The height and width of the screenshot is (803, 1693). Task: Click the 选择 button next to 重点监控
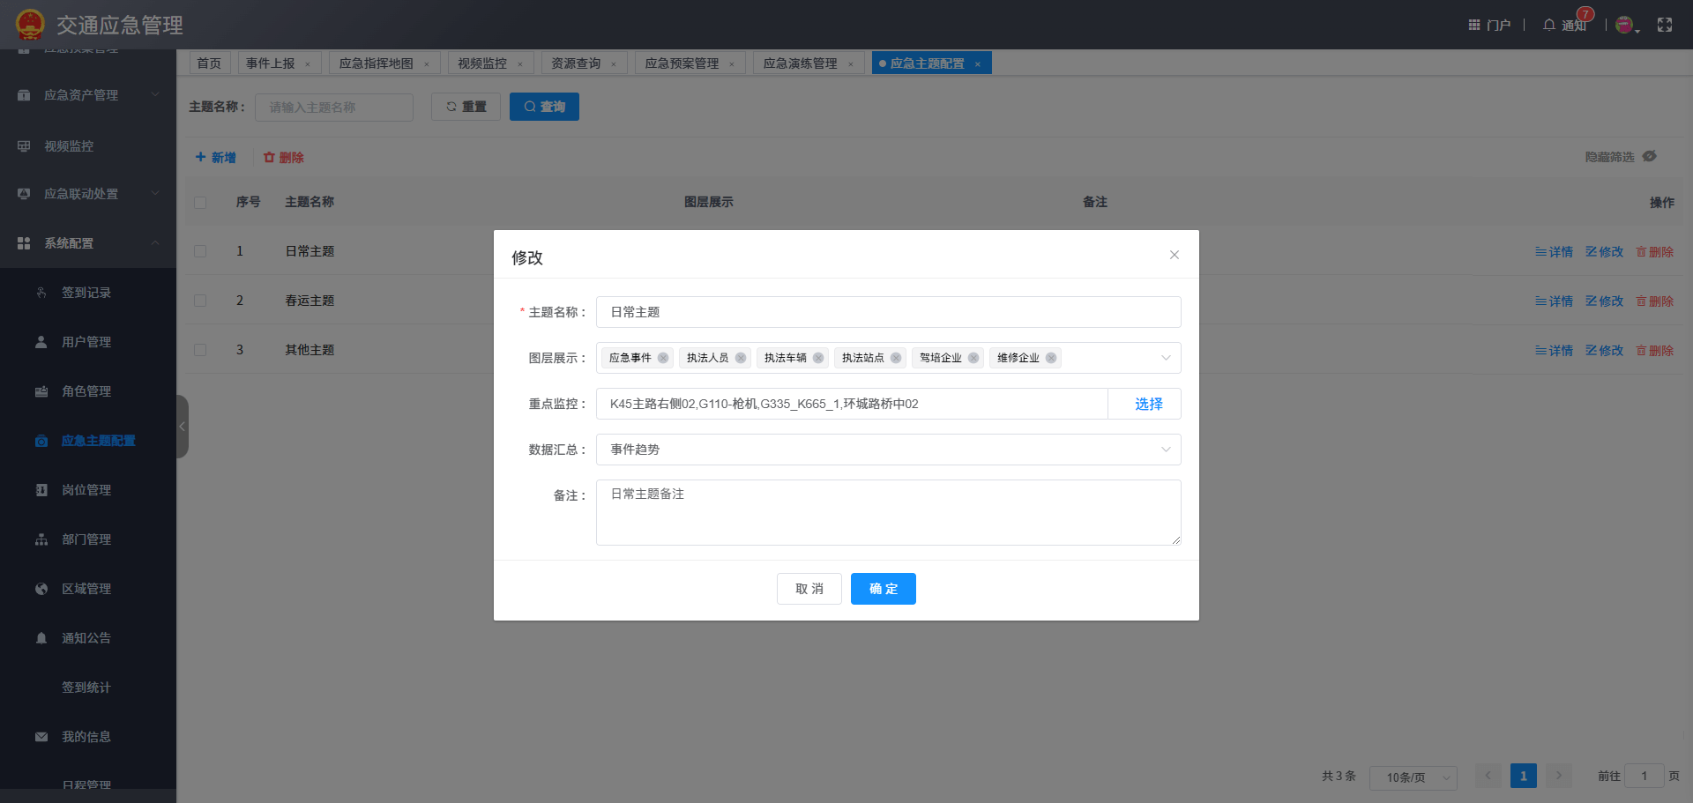pyautogui.click(x=1146, y=404)
